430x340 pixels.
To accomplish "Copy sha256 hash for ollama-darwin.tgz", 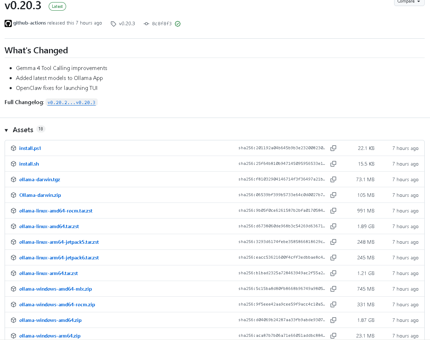I will click(x=333, y=179).
